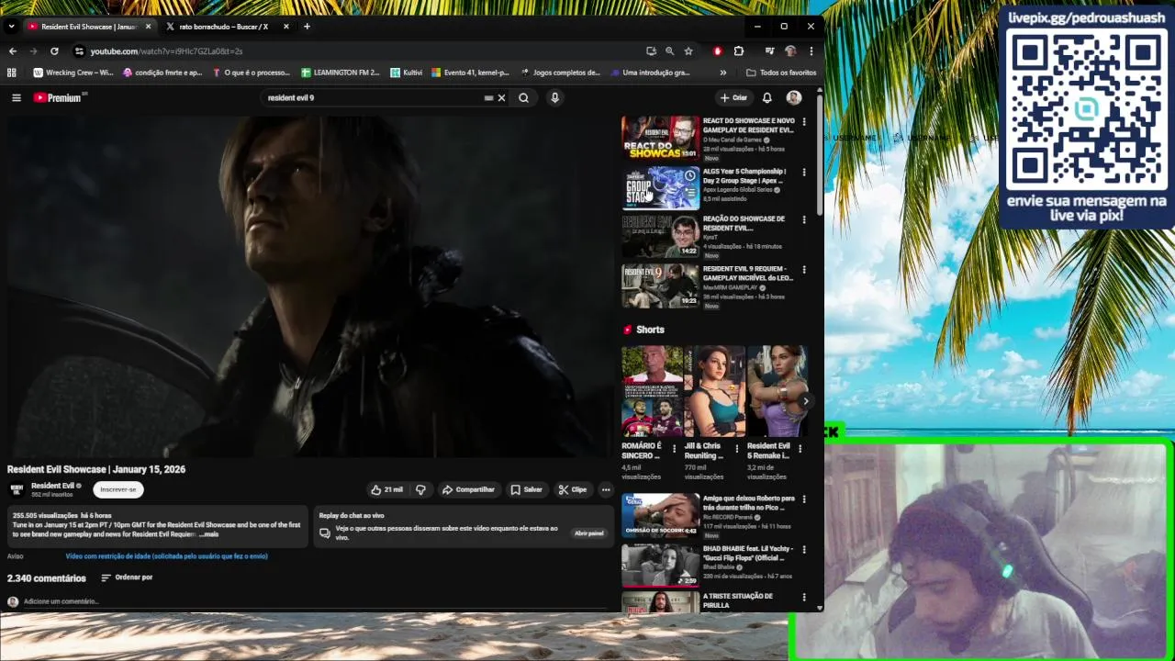
Task: Go to YouTube Premium home logo
Action: click(61, 97)
